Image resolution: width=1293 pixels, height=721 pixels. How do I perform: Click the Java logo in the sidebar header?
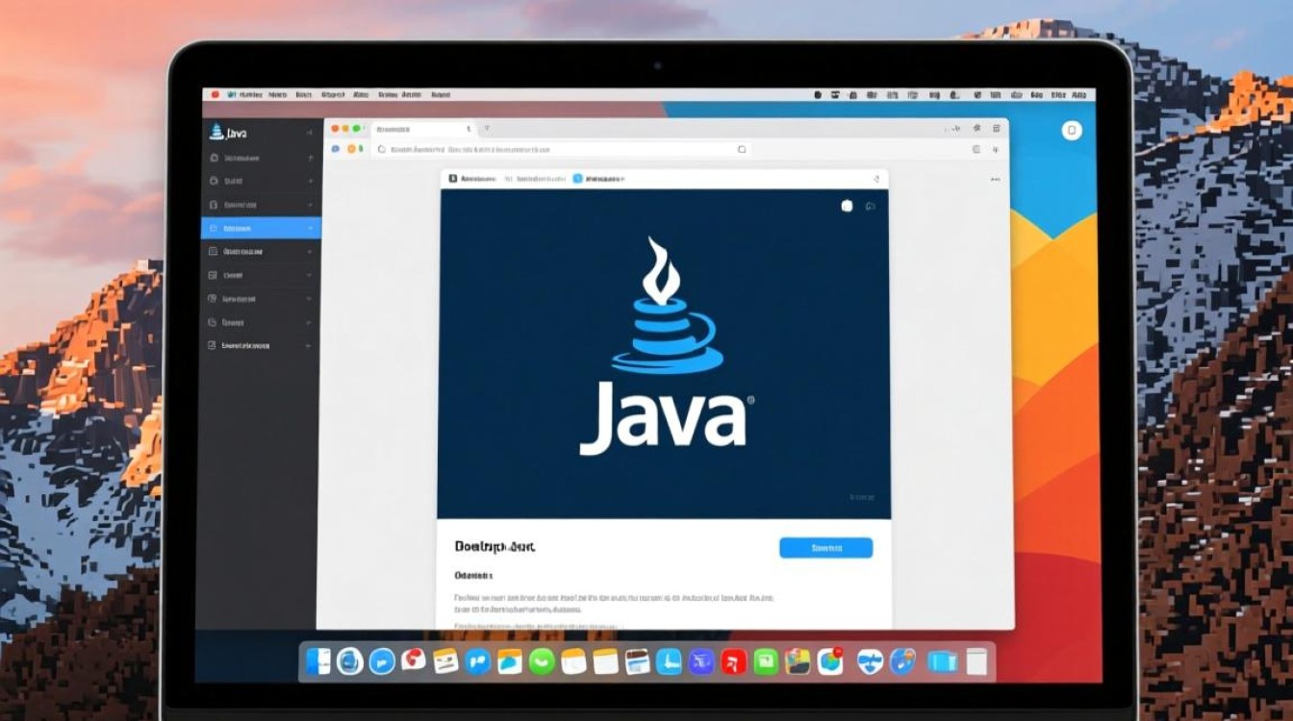tap(216, 132)
